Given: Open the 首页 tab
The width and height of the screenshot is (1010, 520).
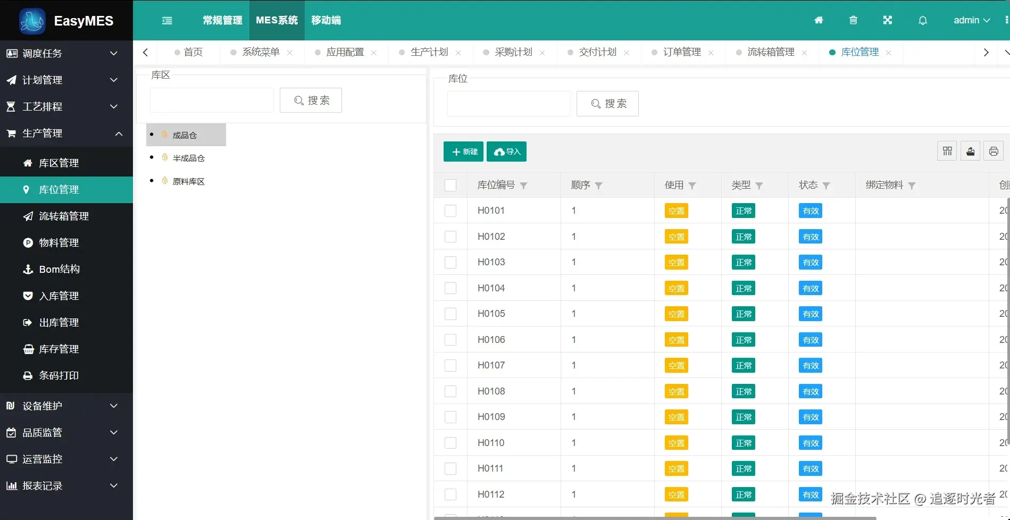Looking at the screenshot, I should (x=189, y=52).
